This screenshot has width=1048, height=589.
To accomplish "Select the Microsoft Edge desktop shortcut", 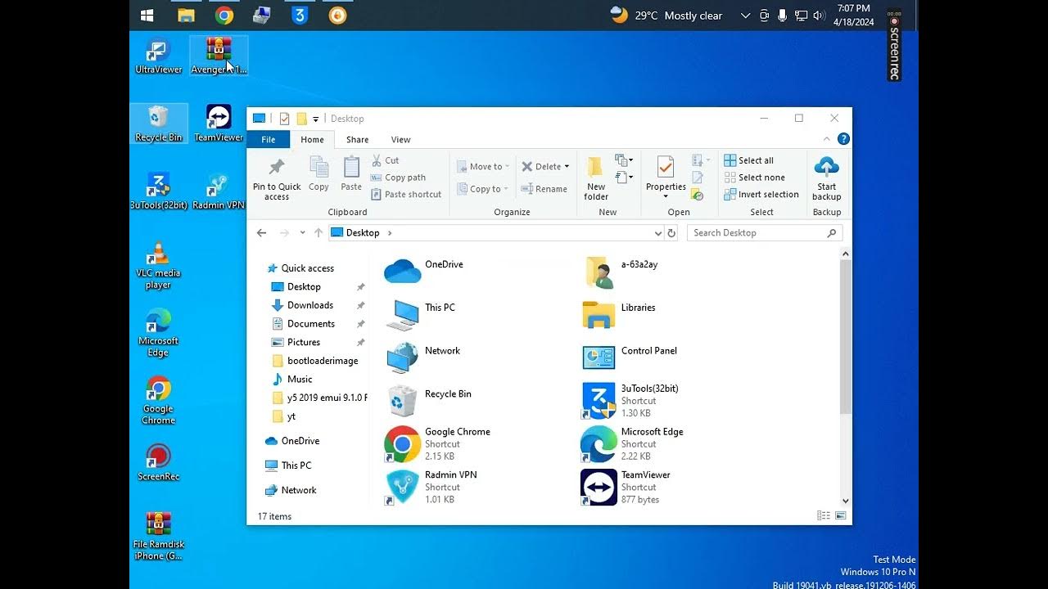I will pyautogui.click(x=158, y=333).
